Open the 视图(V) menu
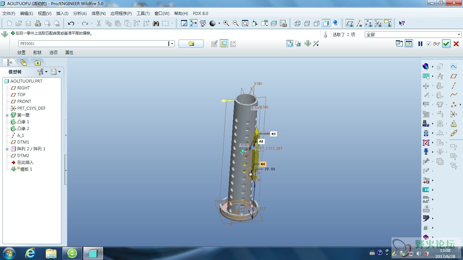Image resolution: width=463 pixels, height=260 pixels. 44,14
